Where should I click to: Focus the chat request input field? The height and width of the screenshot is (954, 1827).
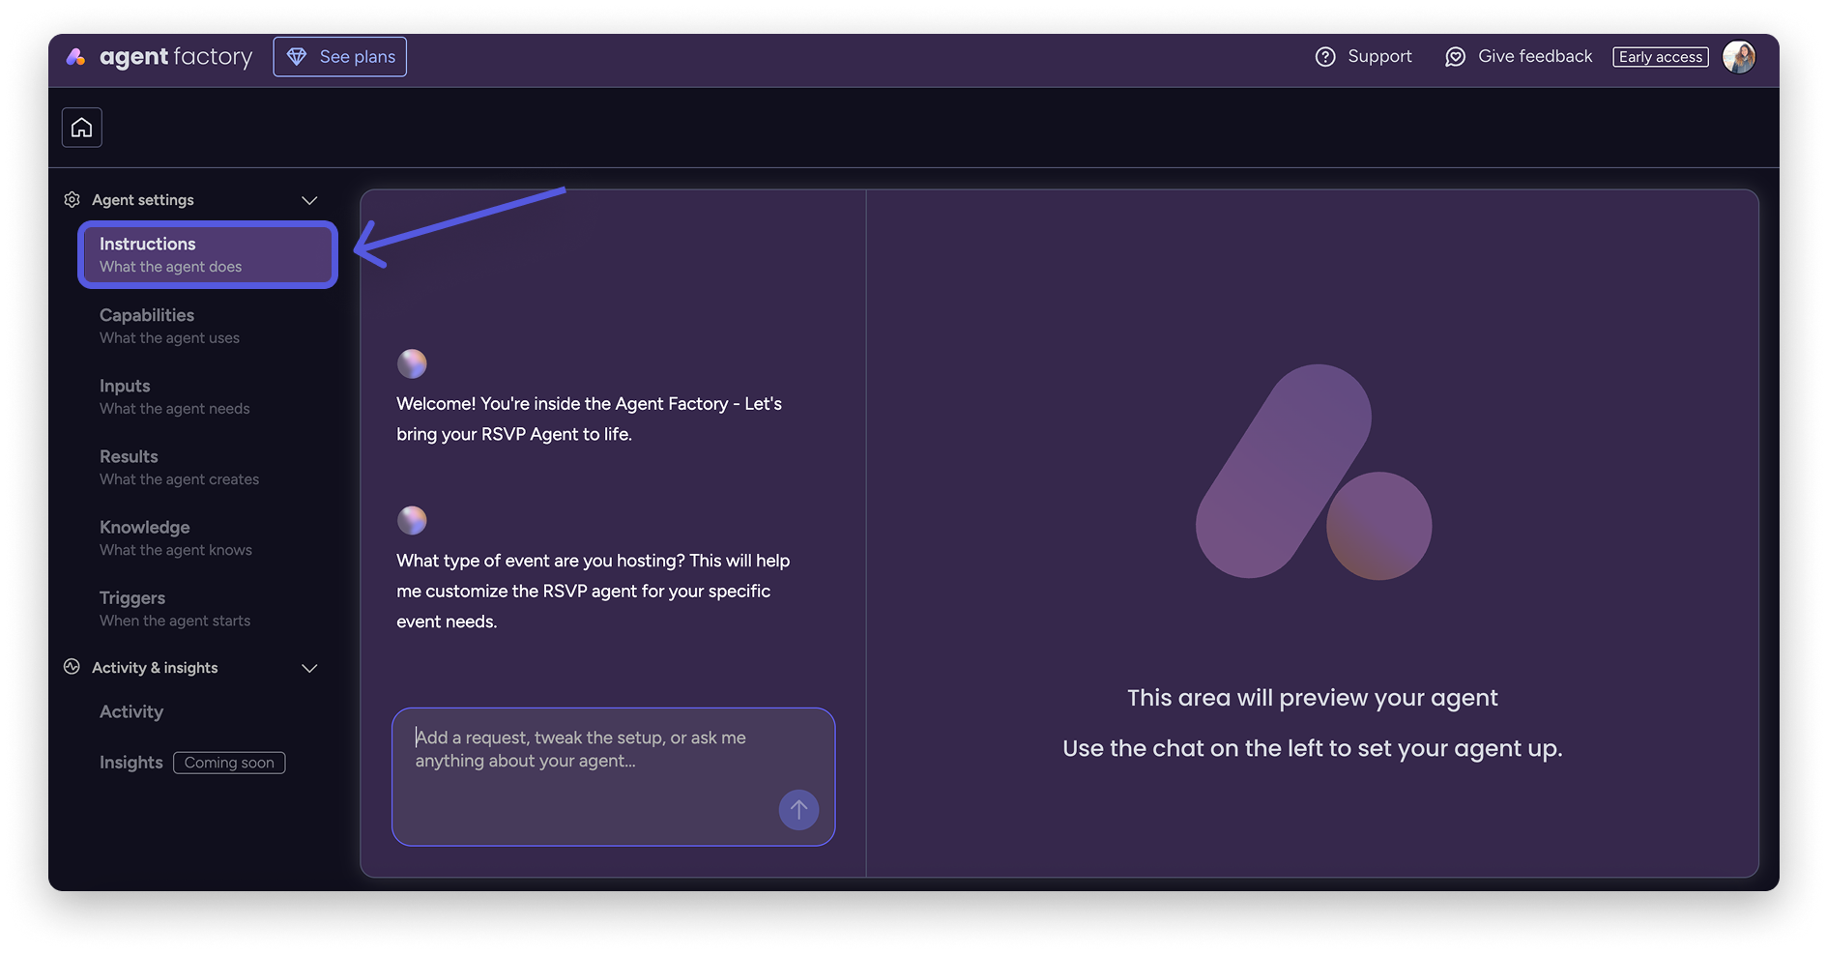[x=614, y=777]
